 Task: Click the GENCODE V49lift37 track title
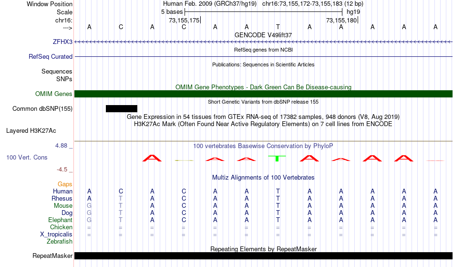point(263,35)
